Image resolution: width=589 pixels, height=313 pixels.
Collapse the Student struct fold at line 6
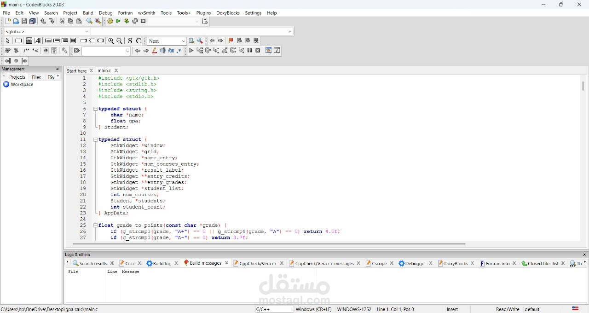[x=95, y=109]
